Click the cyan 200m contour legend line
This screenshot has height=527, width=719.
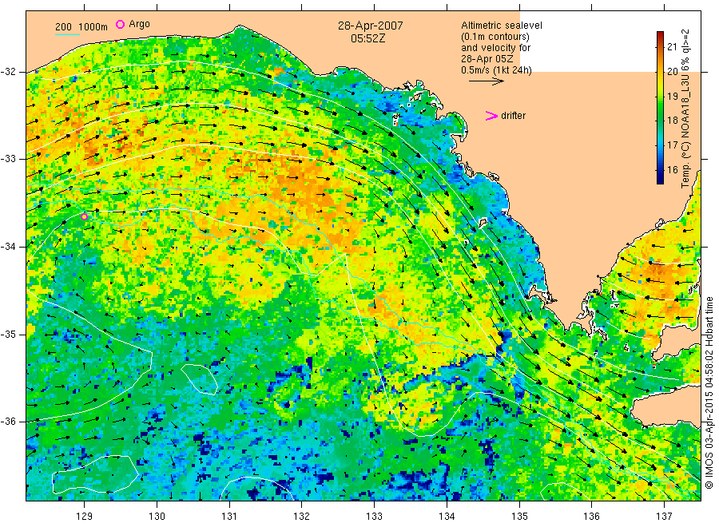[67, 34]
